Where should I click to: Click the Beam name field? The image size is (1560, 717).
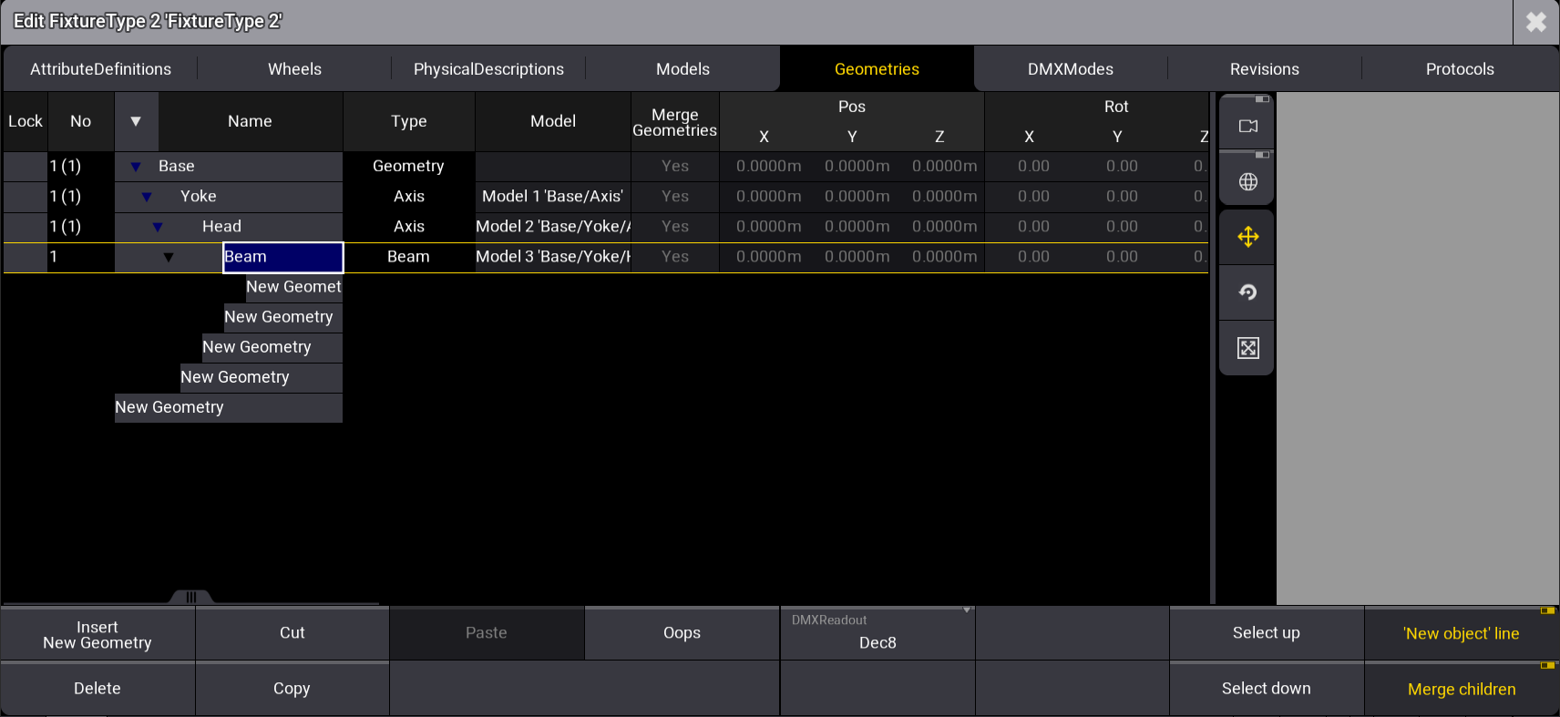[282, 257]
